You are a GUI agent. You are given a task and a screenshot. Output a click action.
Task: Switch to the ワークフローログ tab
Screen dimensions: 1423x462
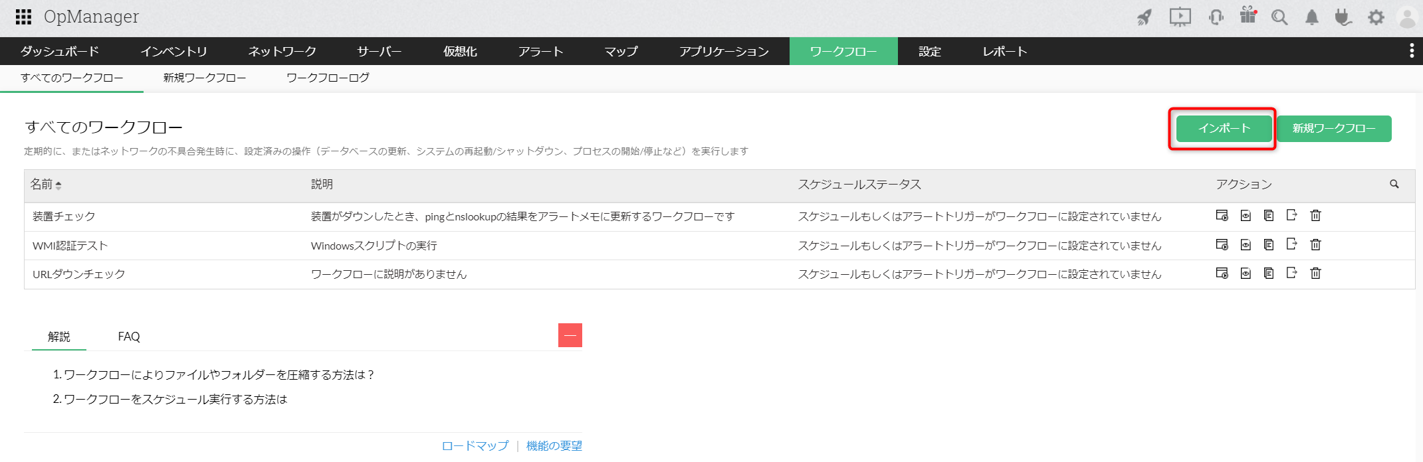328,78
